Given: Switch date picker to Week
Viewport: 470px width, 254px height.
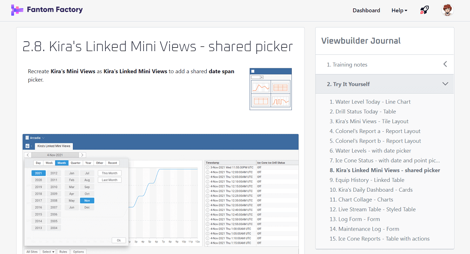Looking at the screenshot, I should [x=49, y=163].
